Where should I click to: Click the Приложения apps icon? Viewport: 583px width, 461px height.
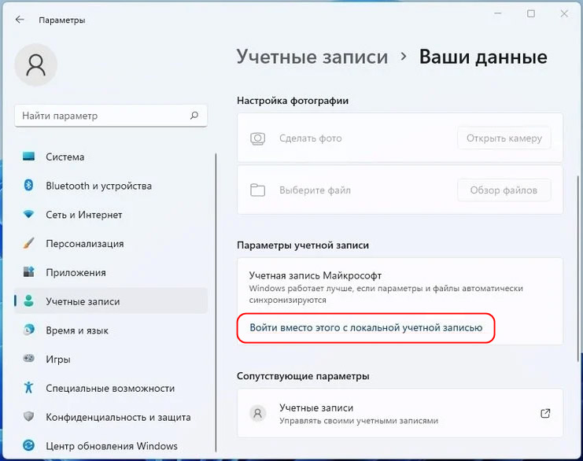pyautogui.click(x=28, y=272)
